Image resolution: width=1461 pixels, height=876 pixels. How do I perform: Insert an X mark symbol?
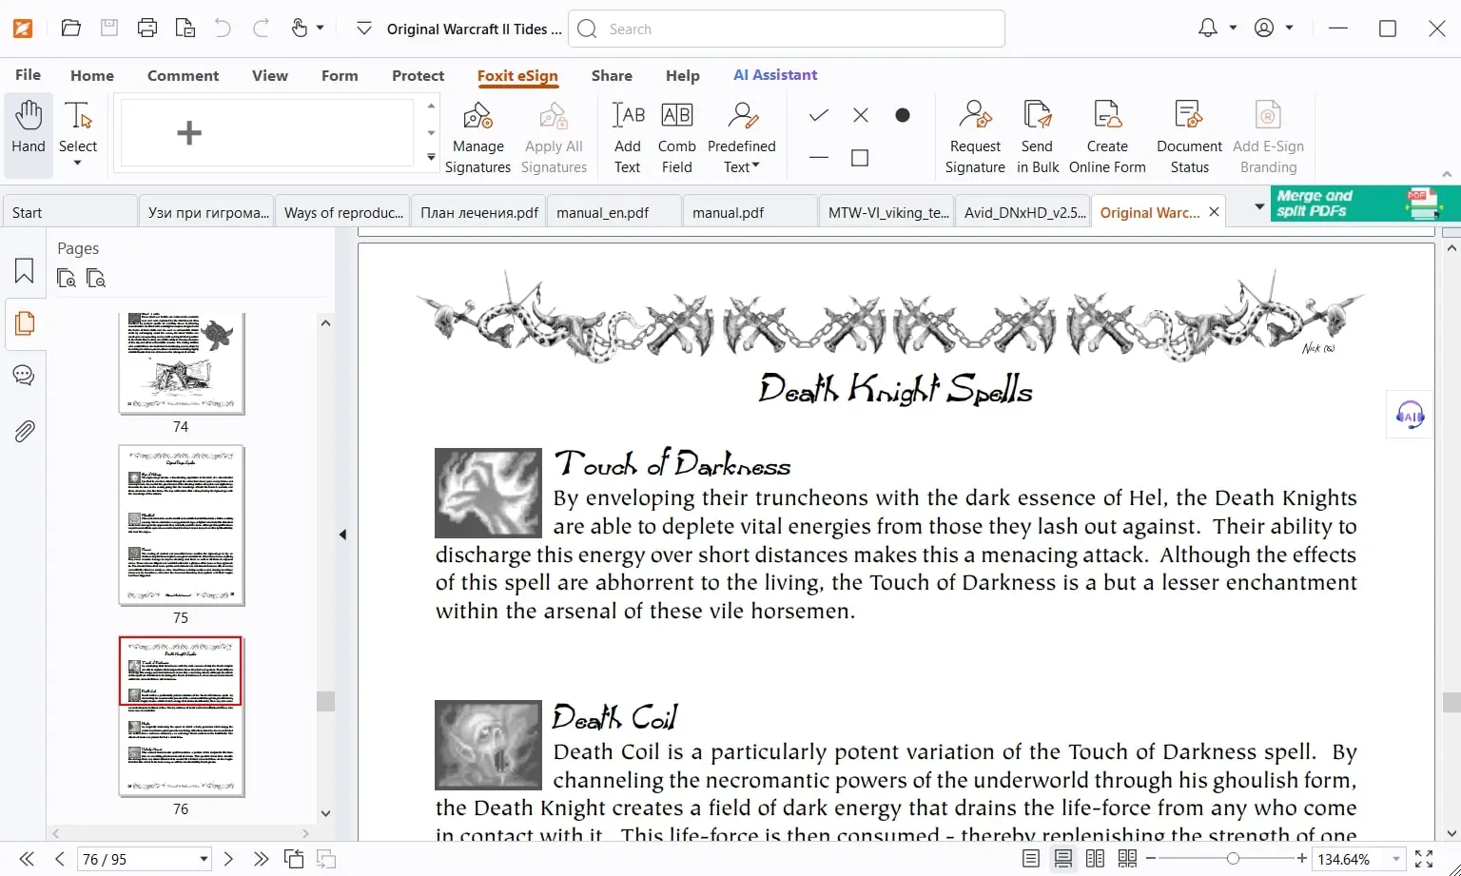coord(861,115)
